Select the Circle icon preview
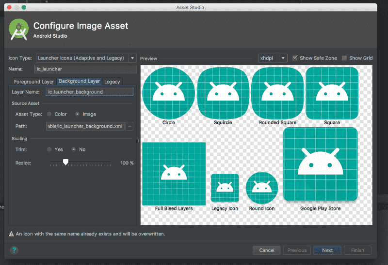Viewport: 388px width, 265px height. 168,93
